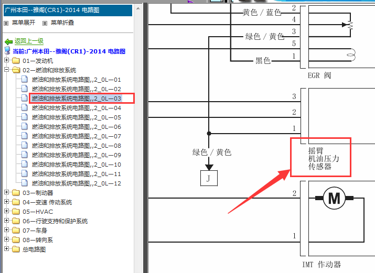
Task: Open 燃油和排放系统电路图,,2_0L—01
Action: point(76,80)
